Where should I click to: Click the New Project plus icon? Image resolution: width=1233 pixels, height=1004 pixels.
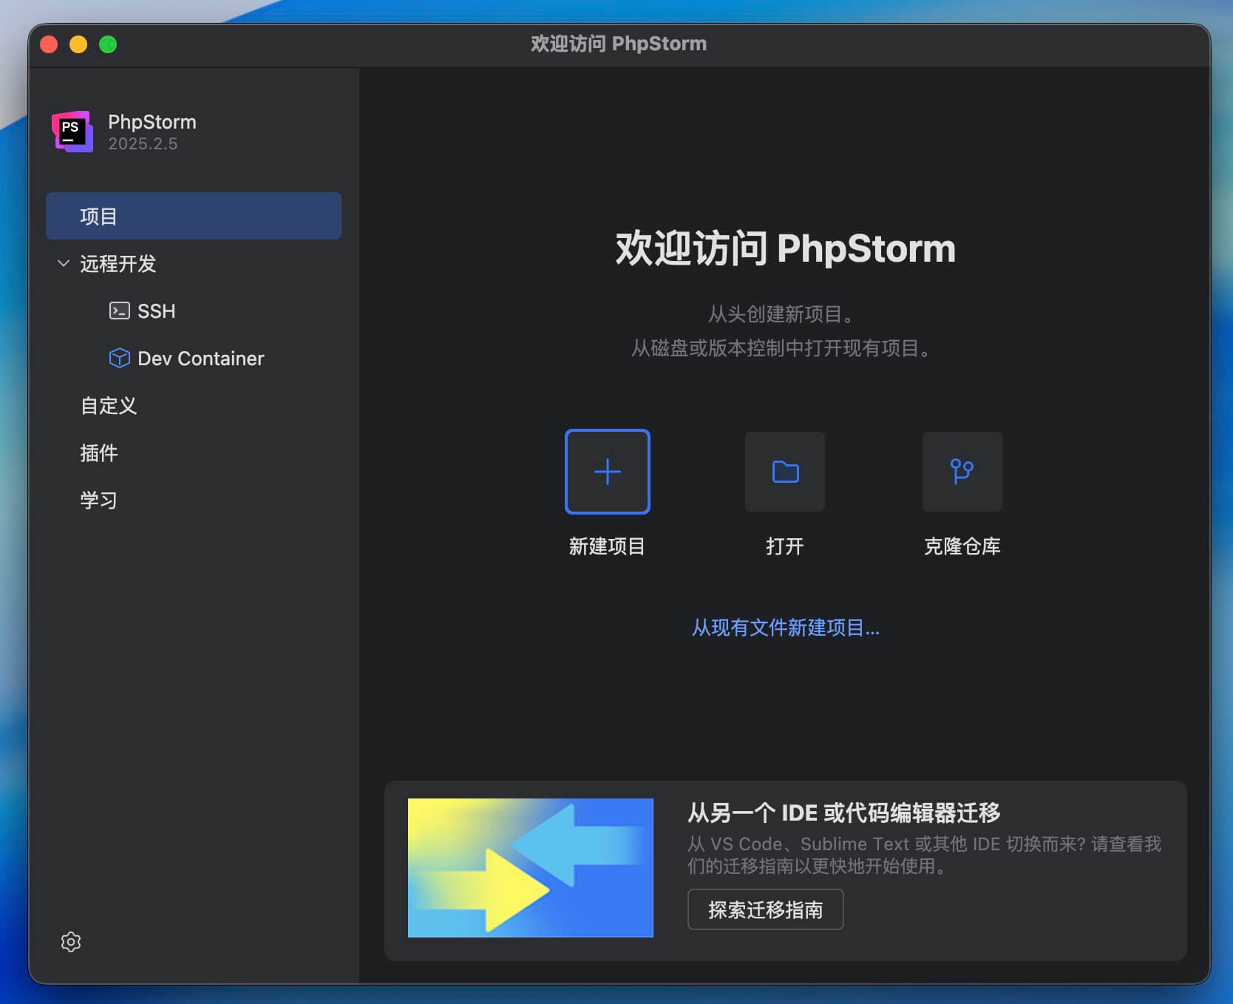(x=607, y=472)
